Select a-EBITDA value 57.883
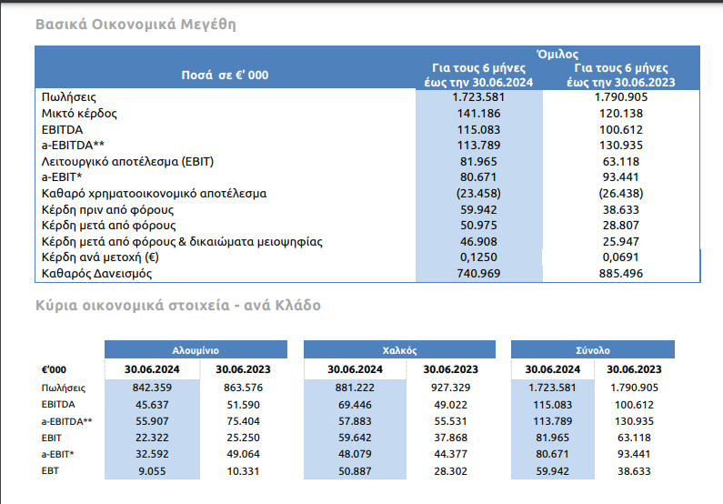 (x=355, y=421)
